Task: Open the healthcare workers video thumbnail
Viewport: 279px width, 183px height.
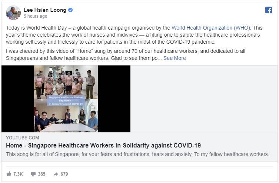Action: point(66,99)
